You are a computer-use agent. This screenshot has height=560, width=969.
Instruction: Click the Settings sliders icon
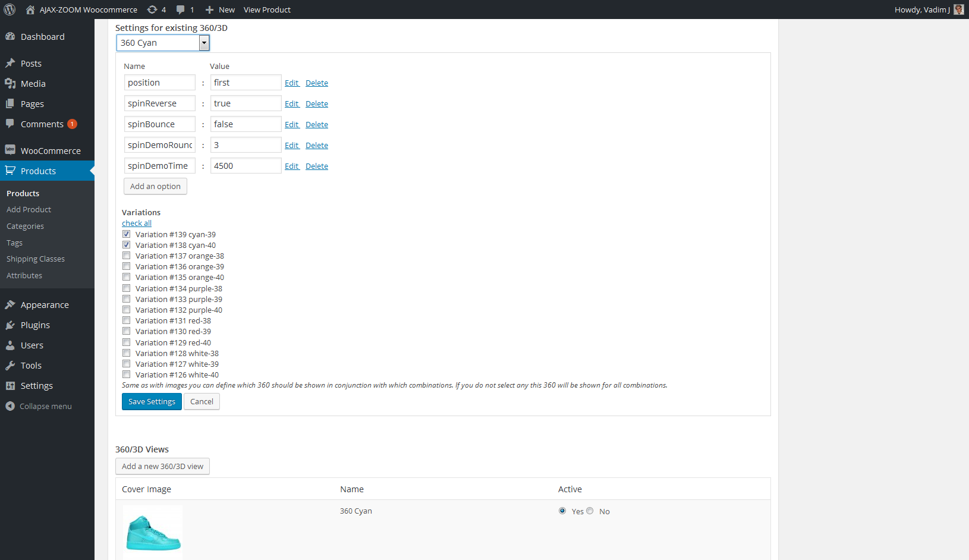pos(10,385)
